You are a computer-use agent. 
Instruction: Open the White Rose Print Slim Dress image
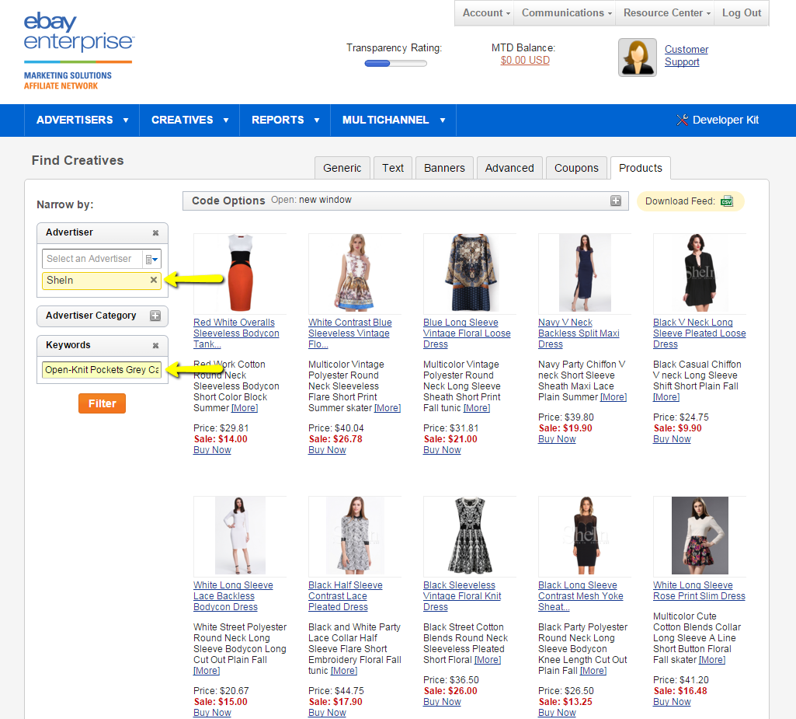tap(700, 536)
